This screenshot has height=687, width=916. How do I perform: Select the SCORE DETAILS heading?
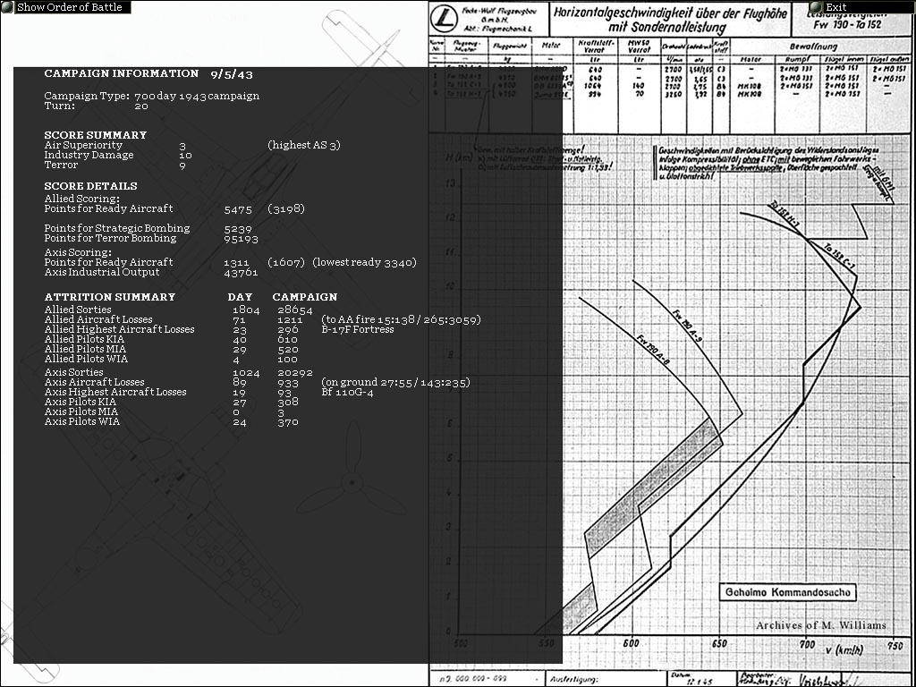[x=90, y=186]
